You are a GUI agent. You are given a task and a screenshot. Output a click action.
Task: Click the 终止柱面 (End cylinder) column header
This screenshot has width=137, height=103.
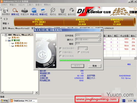124,36
